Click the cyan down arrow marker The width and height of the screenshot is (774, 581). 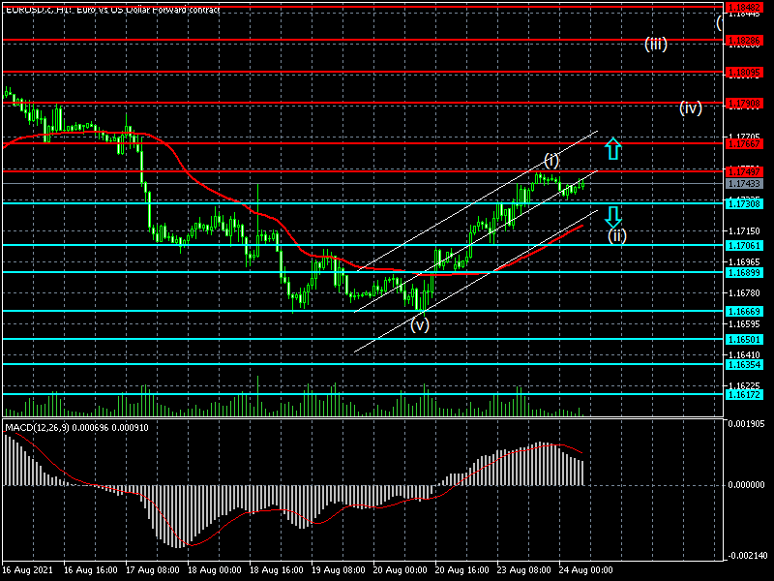click(612, 216)
